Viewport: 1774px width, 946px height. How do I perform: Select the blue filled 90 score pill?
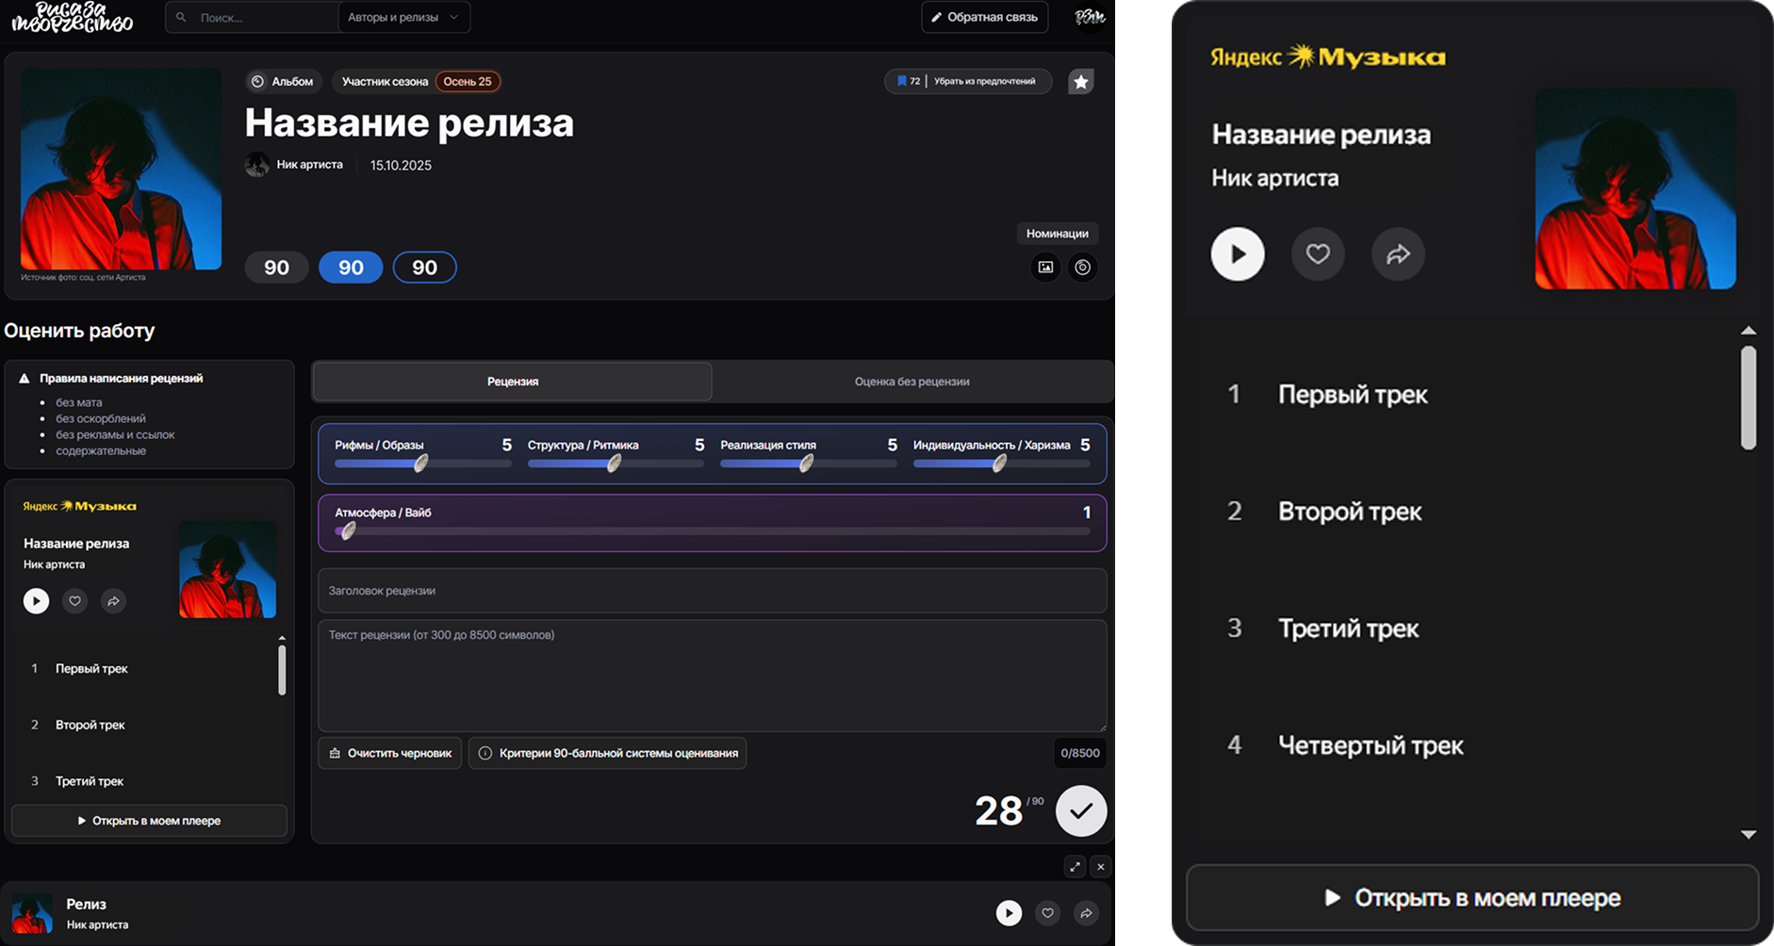tap(351, 268)
